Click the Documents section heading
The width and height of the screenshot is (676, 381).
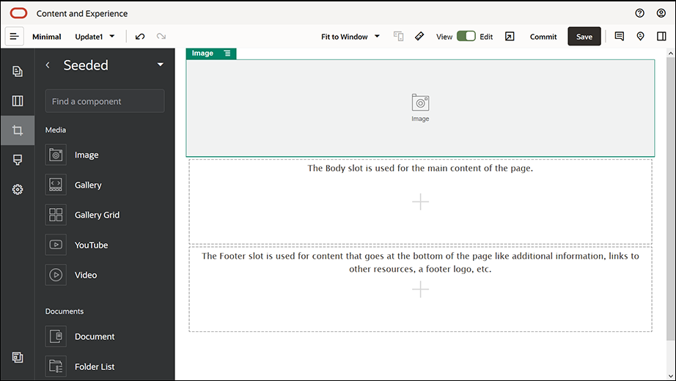(65, 311)
